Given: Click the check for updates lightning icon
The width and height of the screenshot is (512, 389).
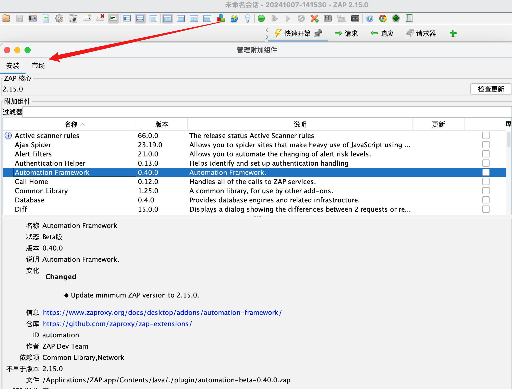Looking at the screenshot, I should point(234,18).
